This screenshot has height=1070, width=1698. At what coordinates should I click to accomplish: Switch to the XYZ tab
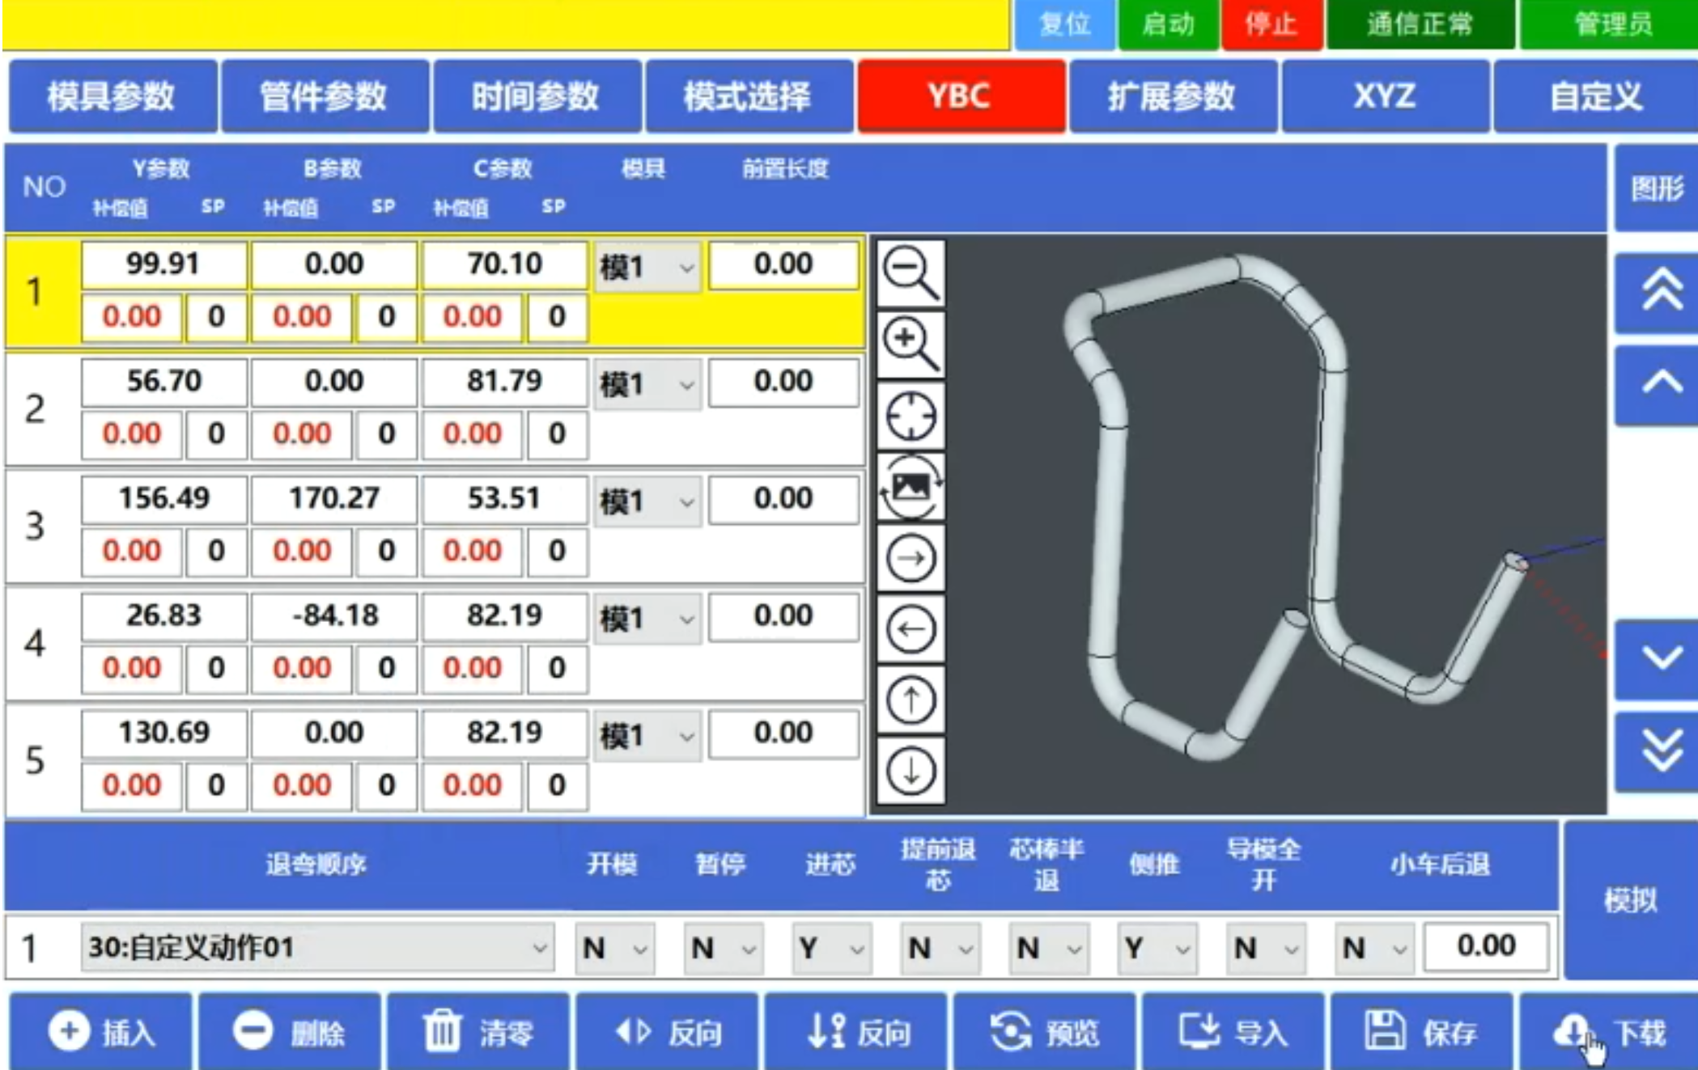click(1385, 96)
